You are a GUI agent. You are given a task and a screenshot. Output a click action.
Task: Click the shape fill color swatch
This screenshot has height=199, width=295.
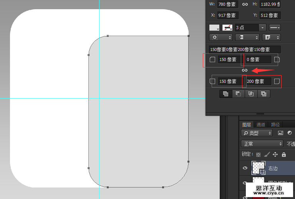pyautogui.click(x=214, y=28)
